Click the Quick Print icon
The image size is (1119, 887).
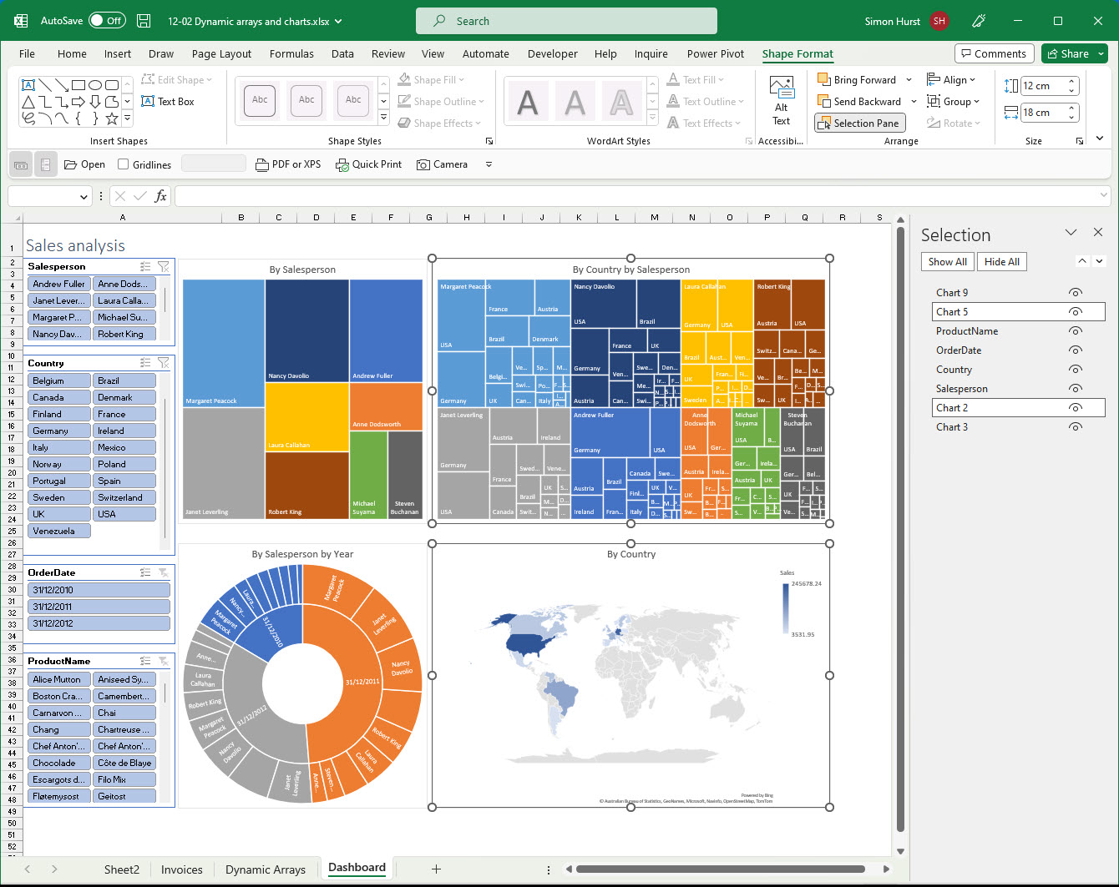342,165
